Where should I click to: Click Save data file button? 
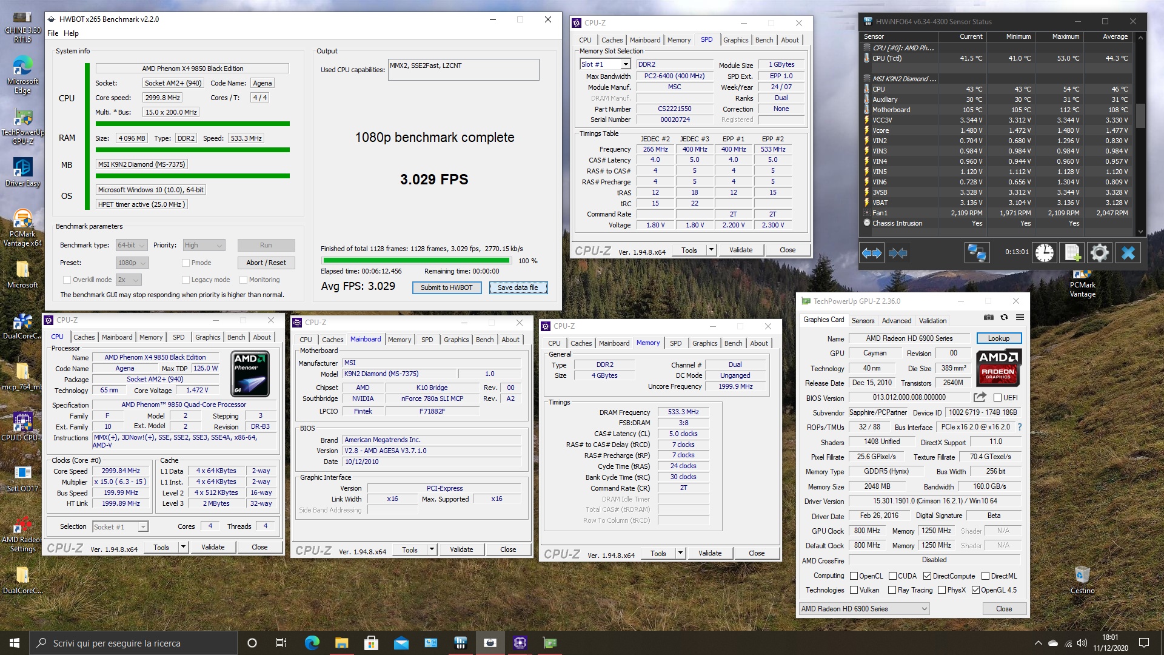pos(518,287)
